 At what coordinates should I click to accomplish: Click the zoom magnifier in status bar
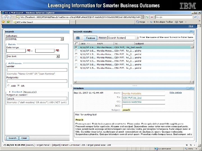pyautogui.click(x=186, y=149)
